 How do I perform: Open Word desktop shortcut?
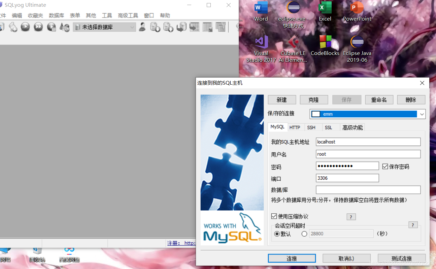(x=261, y=11)
